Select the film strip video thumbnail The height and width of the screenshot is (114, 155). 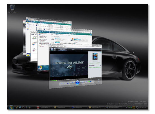click(95, 56)
